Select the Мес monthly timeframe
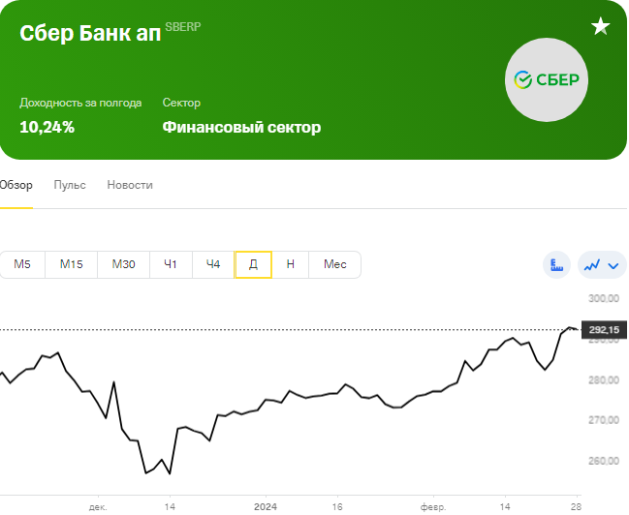The height and width of the screenshot is (515, 629). (x=335, y=264)
